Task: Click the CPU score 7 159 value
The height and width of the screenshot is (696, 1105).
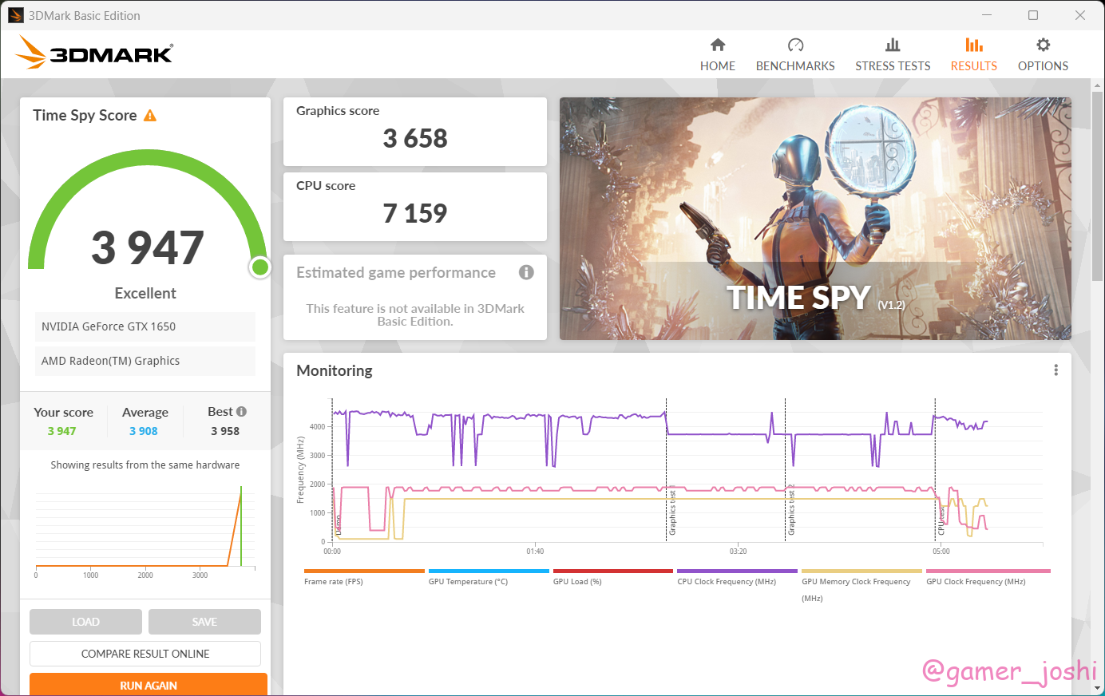Action: (415, 214)
